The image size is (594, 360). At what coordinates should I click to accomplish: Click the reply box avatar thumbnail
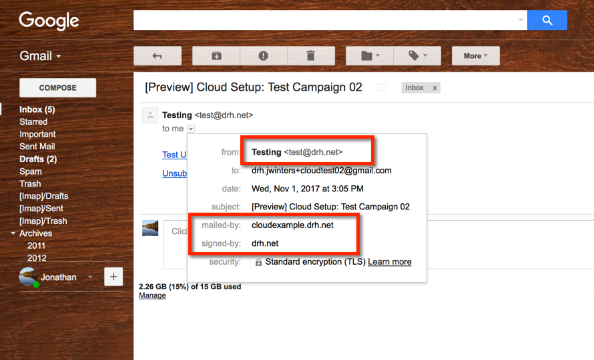pos(150,228)
